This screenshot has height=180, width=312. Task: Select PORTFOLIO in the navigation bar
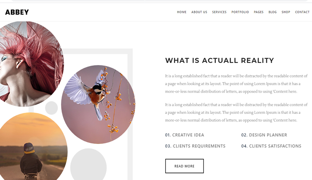(x=240, y=12)
